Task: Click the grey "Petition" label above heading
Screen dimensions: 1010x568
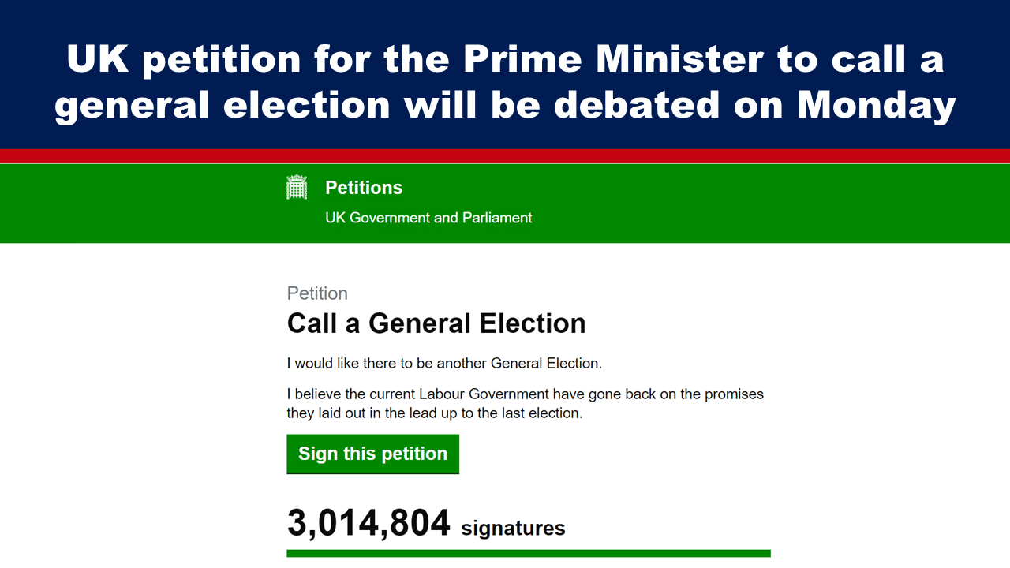Action: (317, 293)
